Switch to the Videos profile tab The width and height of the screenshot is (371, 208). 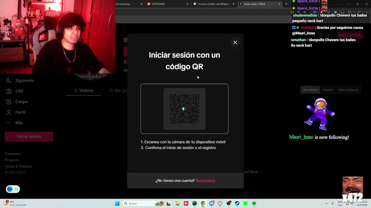[x=83, y=90]
